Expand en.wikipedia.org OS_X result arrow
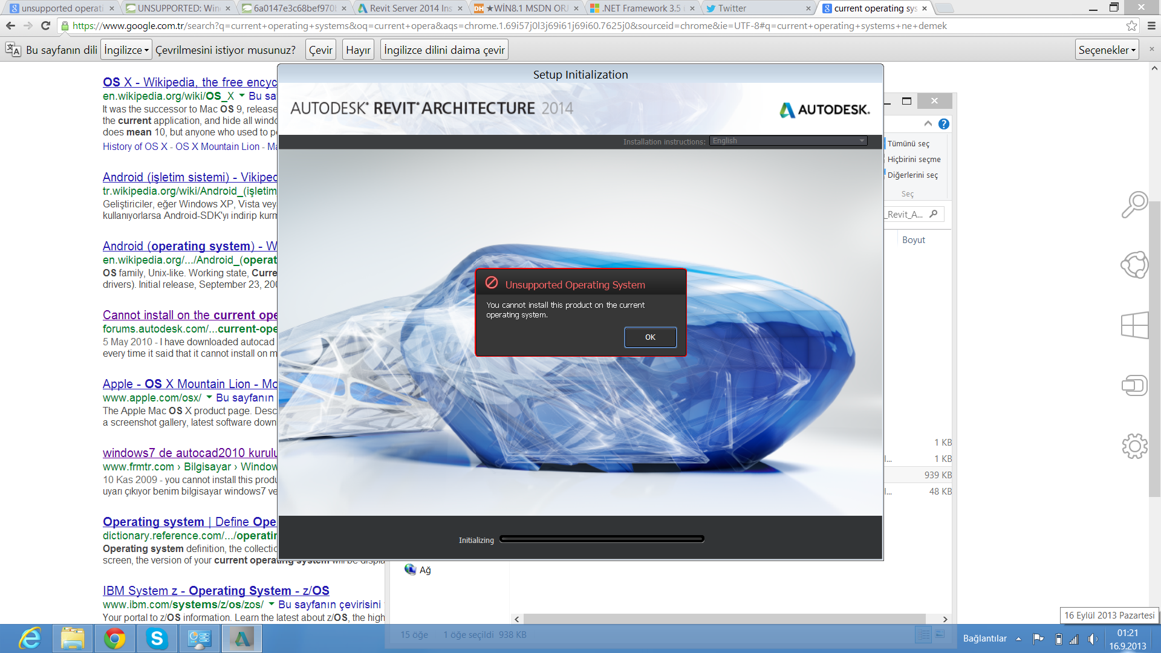The image size is (1161, 653). [x=242, y=96]
